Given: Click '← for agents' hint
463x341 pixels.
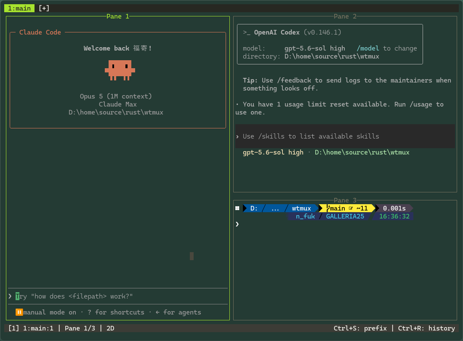Looking at the screenshot, I should 178,312.
